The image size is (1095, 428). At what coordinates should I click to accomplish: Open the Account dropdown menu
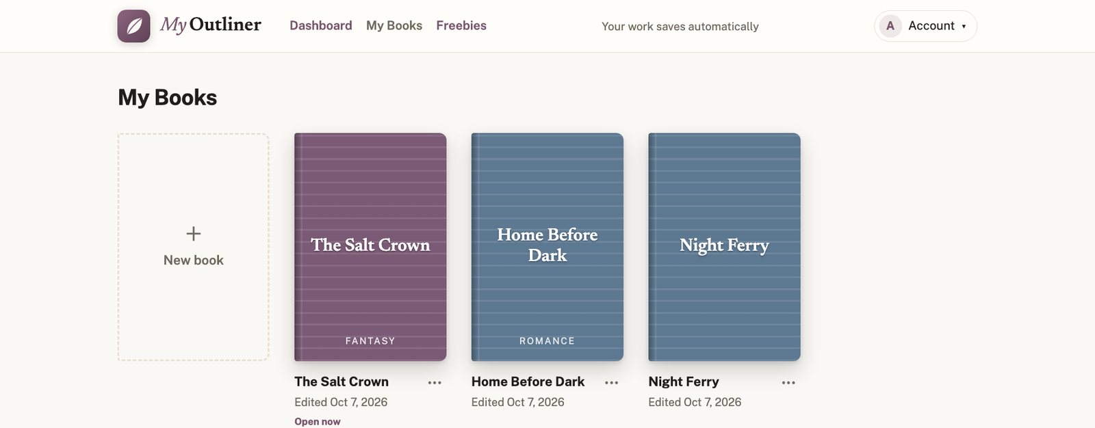point(925,26)
